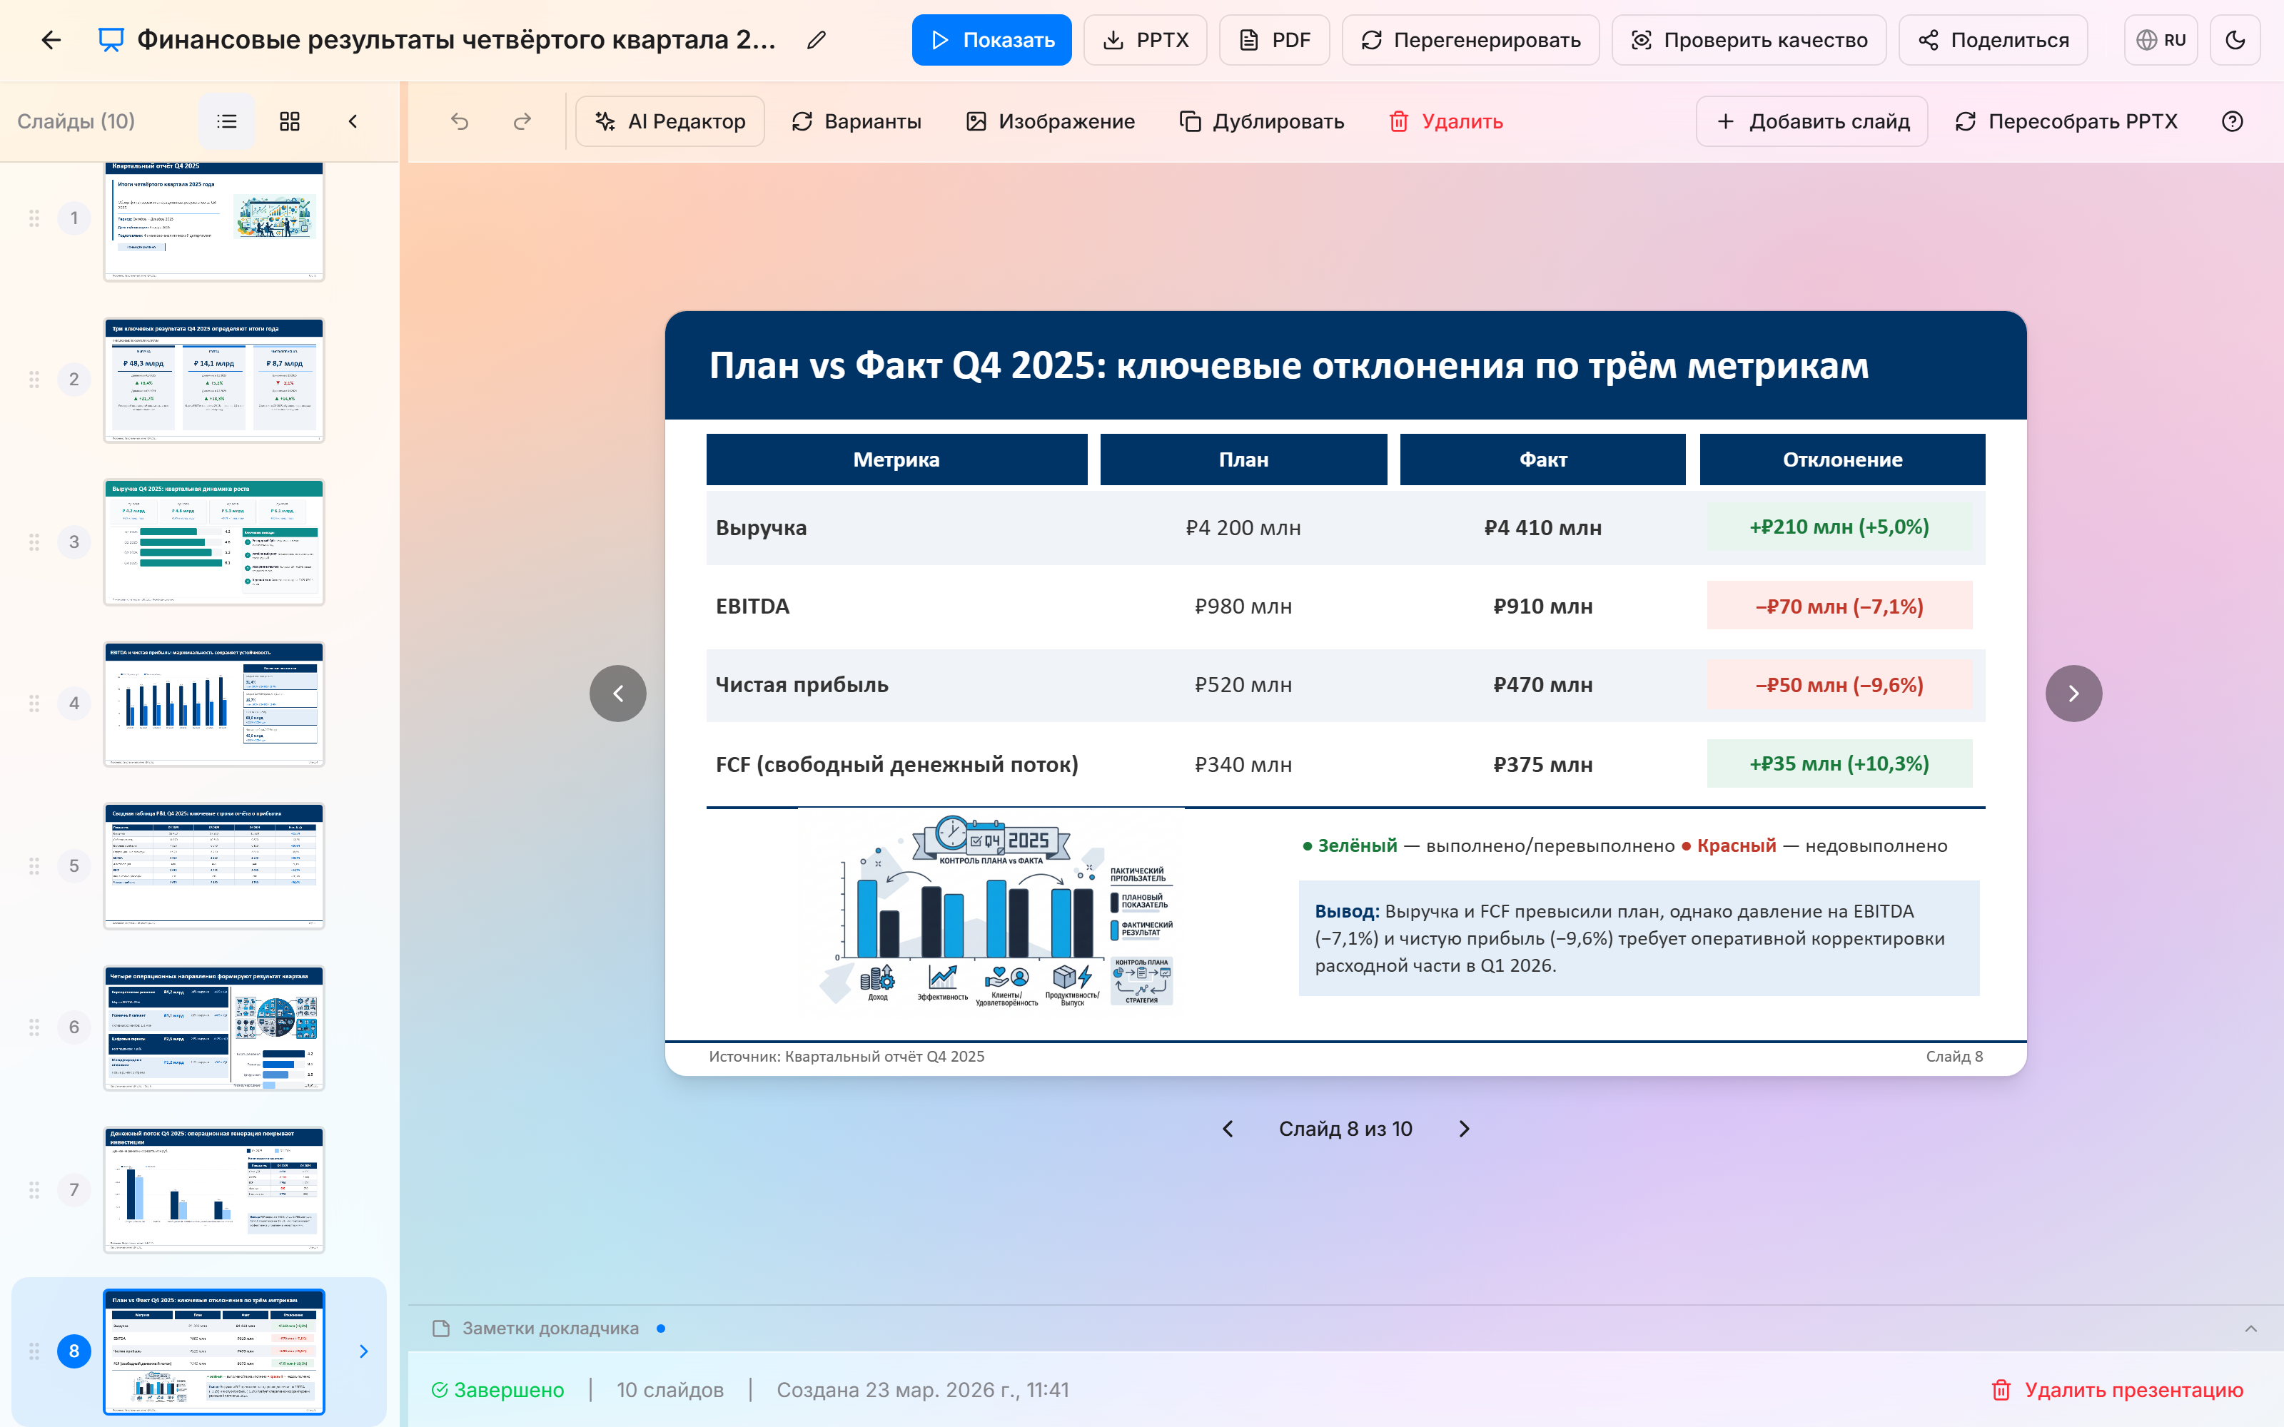Click Добавить слайд button
This screenshot has height=1427, width=2284.
[x=1811, y=121]
